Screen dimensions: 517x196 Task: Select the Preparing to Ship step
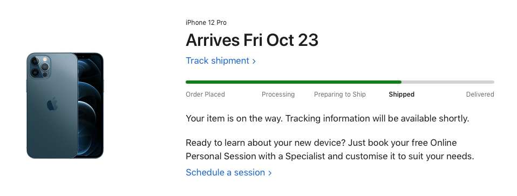pos(339,94)
